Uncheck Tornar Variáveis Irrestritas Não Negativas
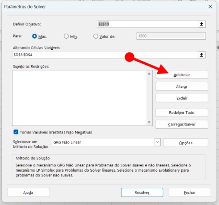The width and height of the screenshot is (219, 205). coord(16,132)
